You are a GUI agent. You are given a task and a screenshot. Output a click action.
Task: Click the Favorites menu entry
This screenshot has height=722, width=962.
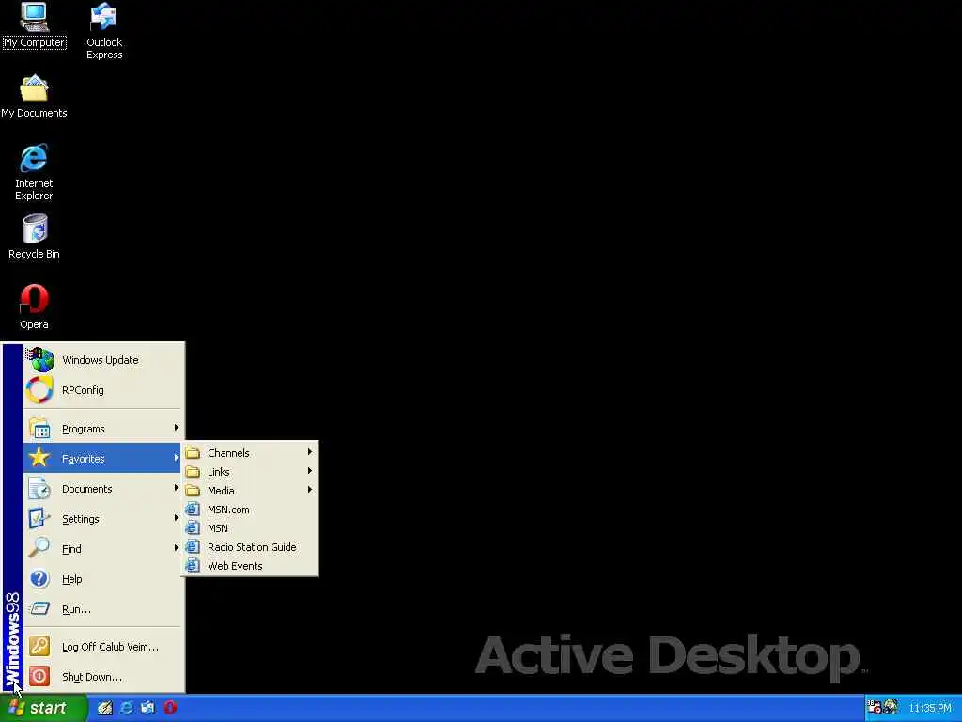pyautogui.click(x=102, y=458)
